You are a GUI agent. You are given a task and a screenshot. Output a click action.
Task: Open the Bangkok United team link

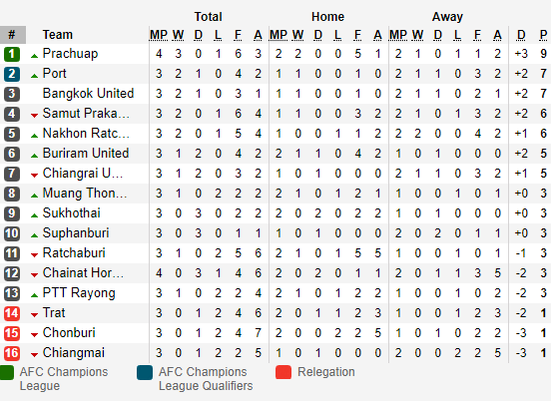click(88, 94)
